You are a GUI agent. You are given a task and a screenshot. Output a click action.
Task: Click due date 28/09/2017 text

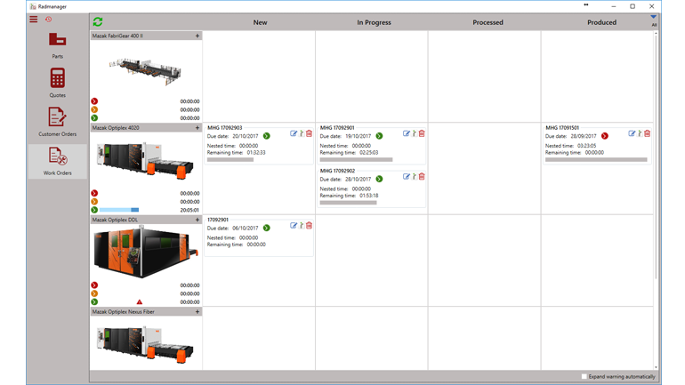coord(584,136)
